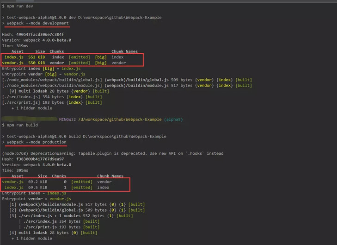
Task: Click the 'vendor.js' asset at 69.2 KiB
Action: 12,182
